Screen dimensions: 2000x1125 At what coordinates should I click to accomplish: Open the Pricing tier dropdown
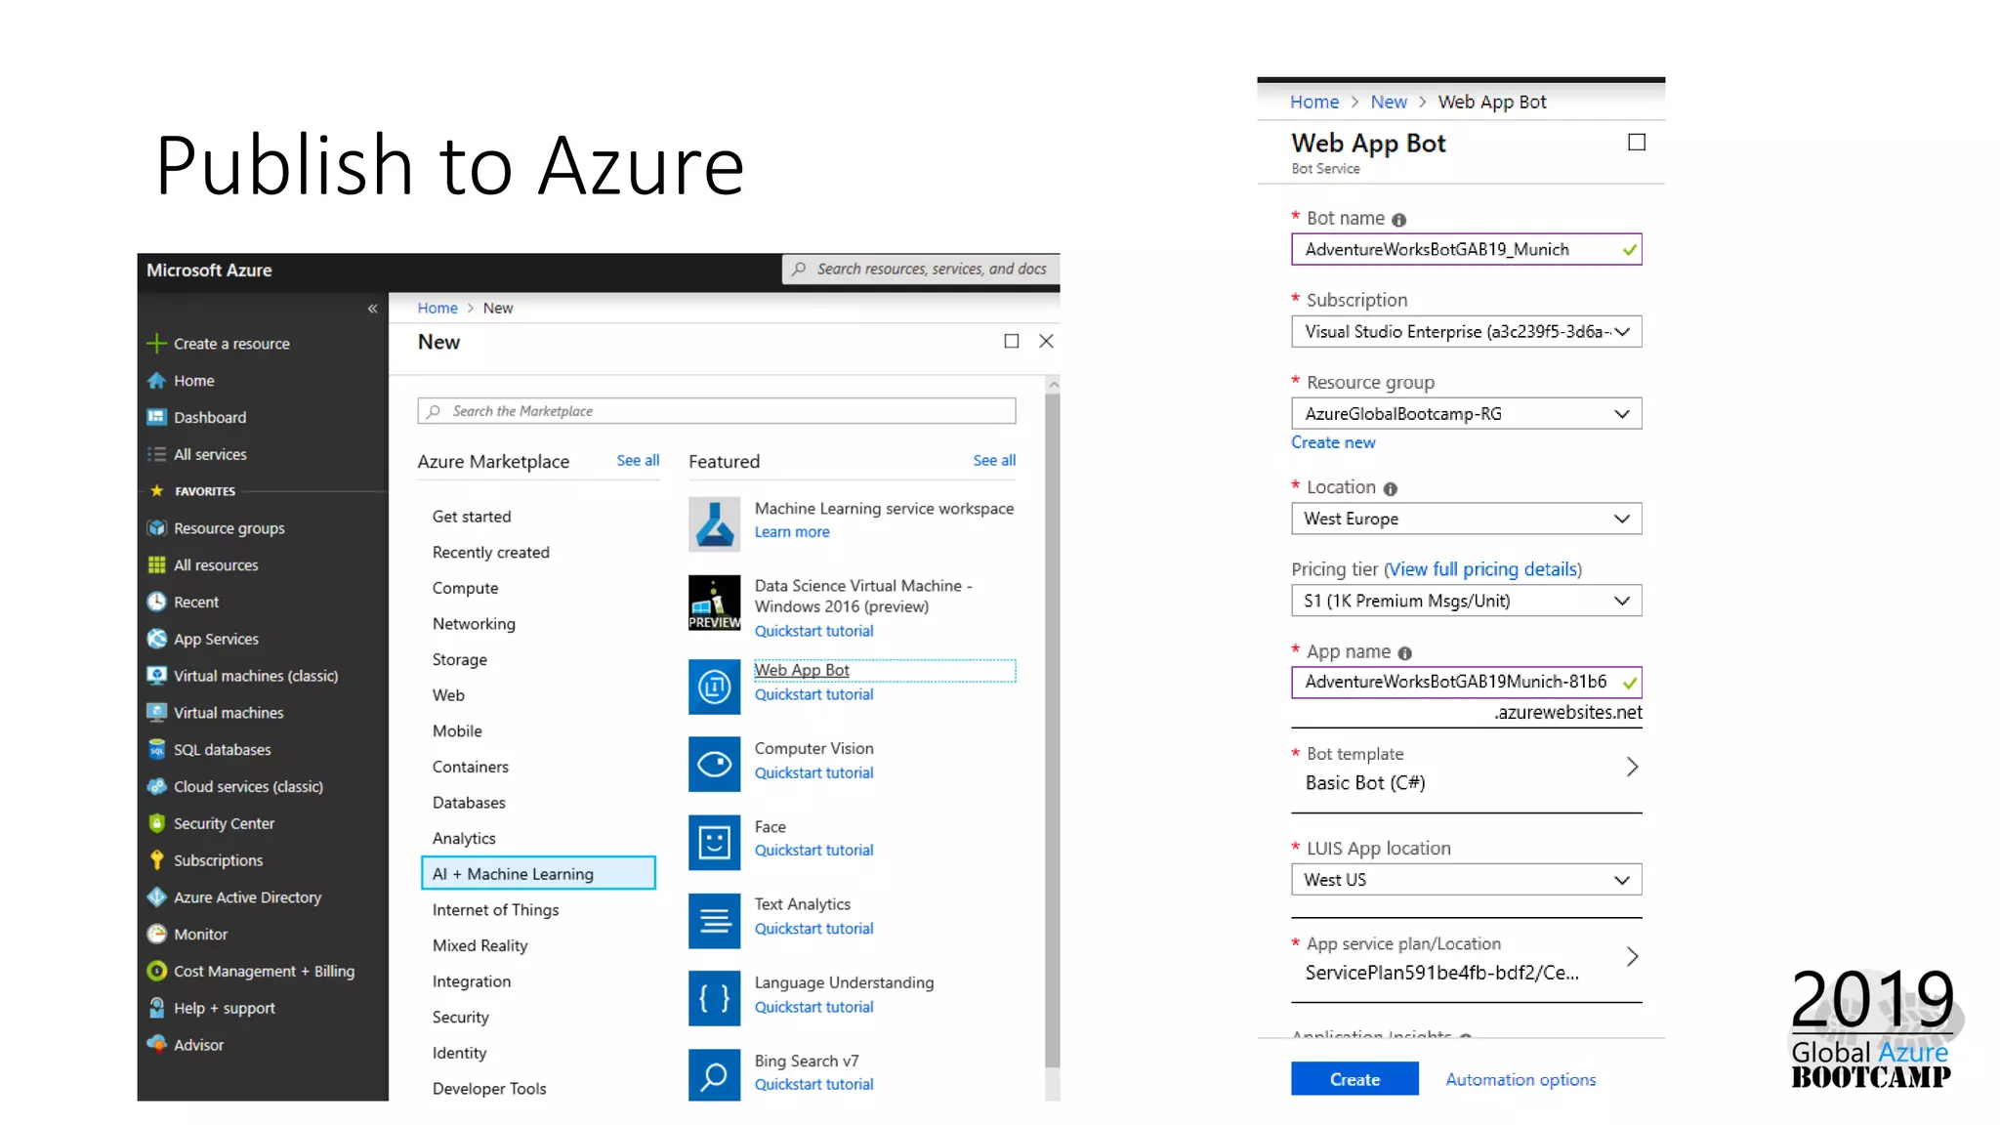pos(1466,601)
